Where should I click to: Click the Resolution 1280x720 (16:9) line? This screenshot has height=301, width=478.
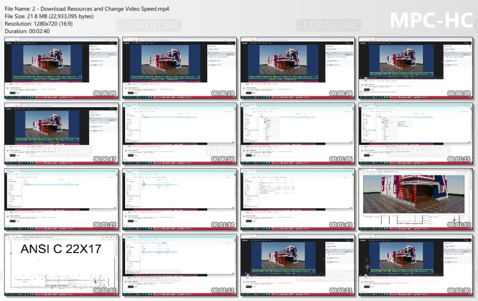tap(39, 24)
